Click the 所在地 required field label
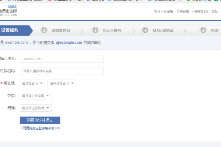This screenshot has width=221, height=147. pyautogui.click(x=9, y=83)
